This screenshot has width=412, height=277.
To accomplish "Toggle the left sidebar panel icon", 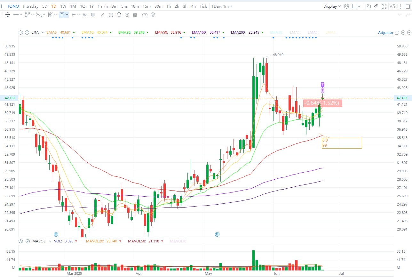I will click(3, 6).
